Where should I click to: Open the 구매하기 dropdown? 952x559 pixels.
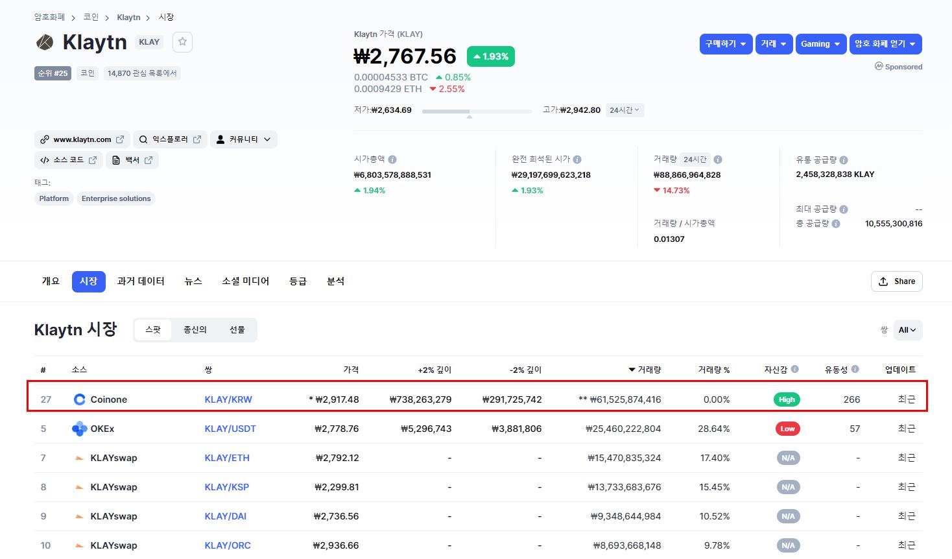[726, 44]
